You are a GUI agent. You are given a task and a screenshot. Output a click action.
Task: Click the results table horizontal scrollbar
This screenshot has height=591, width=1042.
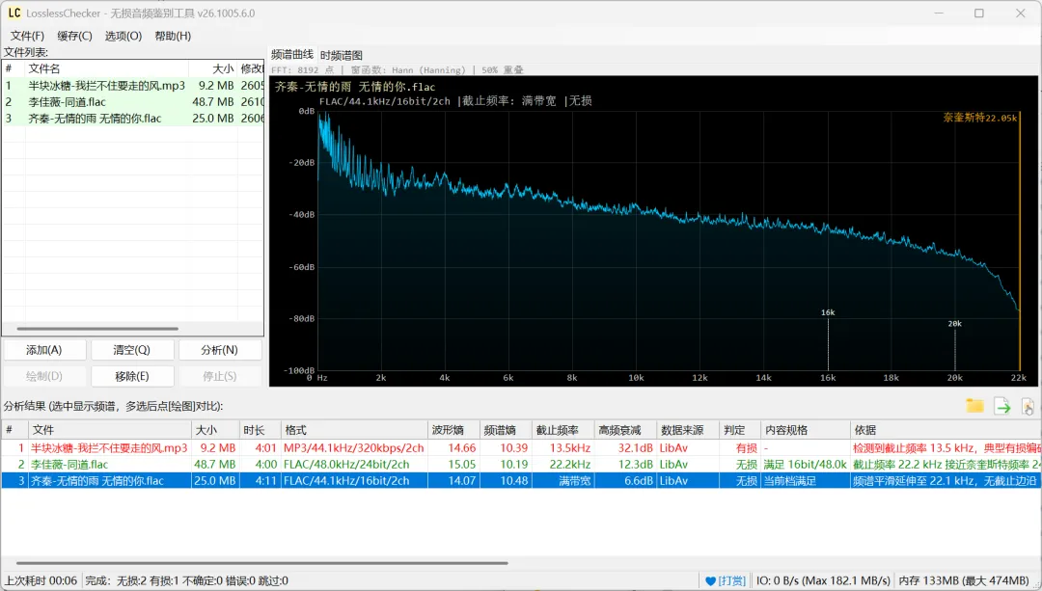coord(261,563)
